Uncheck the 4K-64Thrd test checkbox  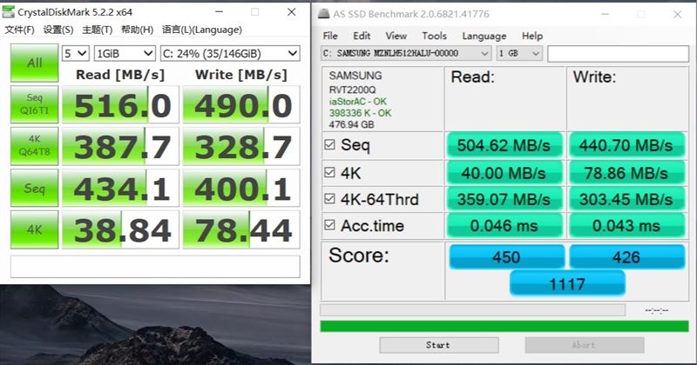pos(329,199)
